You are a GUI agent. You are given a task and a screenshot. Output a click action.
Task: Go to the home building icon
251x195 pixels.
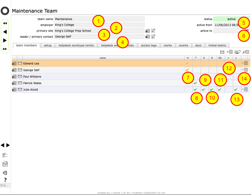coord(5,164)
